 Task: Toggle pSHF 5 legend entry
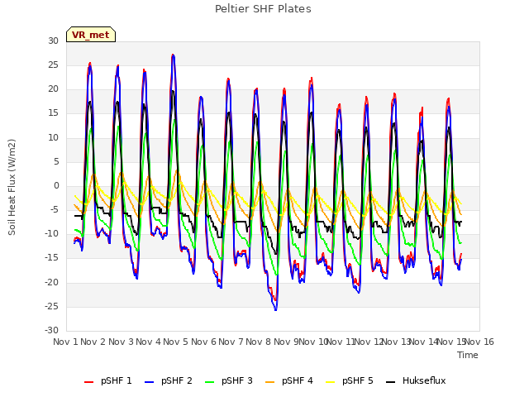click(x=350, y=380)
